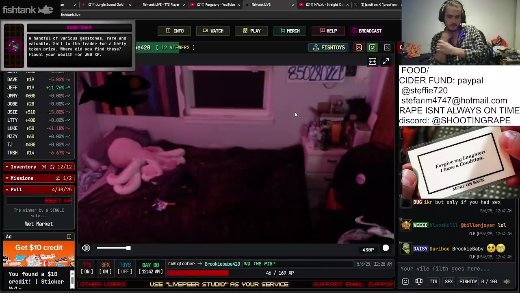Type in 'Your vile filth goes here' field
The height and width of the screenshot is (293, 520).
(455, 269)
